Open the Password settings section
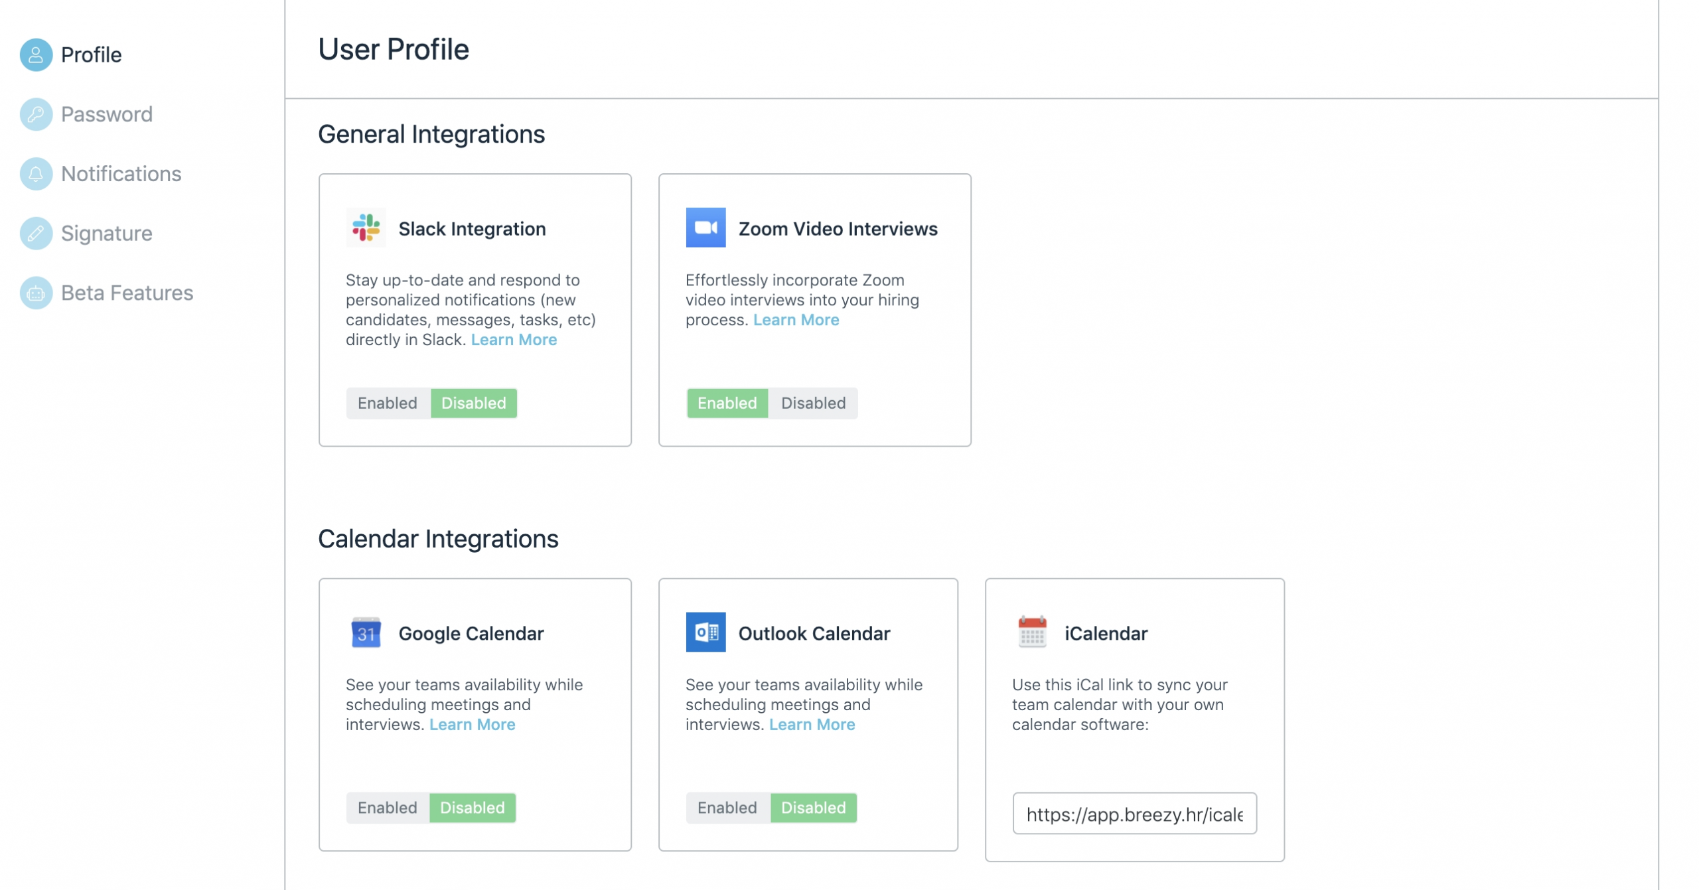Screen dimensions: 1699x890 coord(106,113)
